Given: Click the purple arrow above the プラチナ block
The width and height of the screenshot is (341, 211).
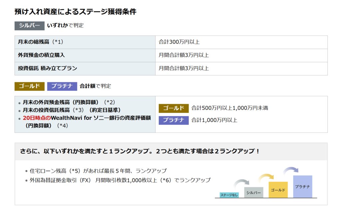Looking at the screenshot, I should (x=291, y=171).
